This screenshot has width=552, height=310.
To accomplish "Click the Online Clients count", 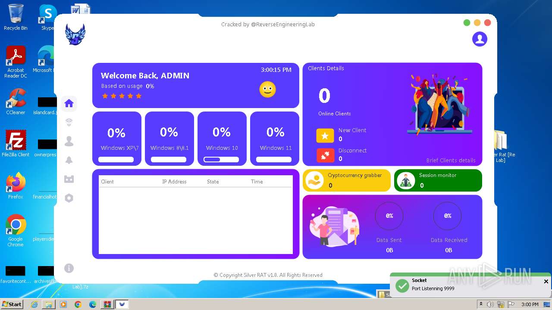I will click(324, 96).
